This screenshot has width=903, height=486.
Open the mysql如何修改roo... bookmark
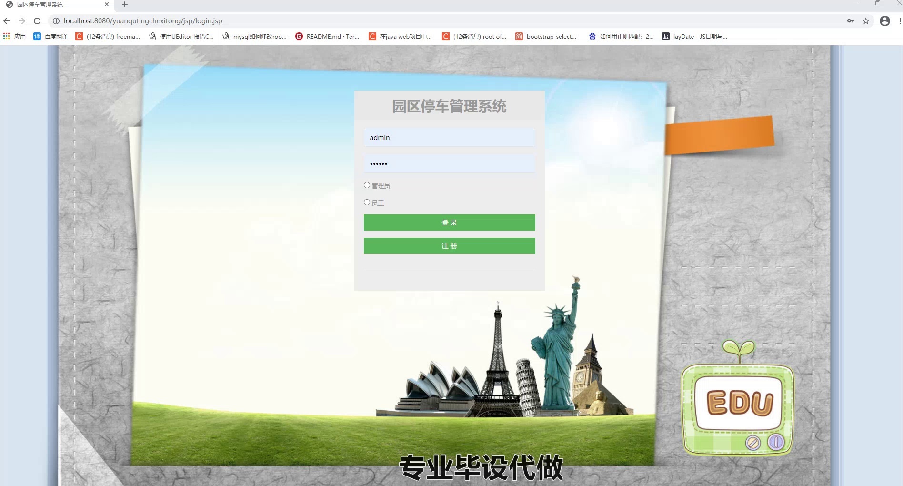[254, 36]
